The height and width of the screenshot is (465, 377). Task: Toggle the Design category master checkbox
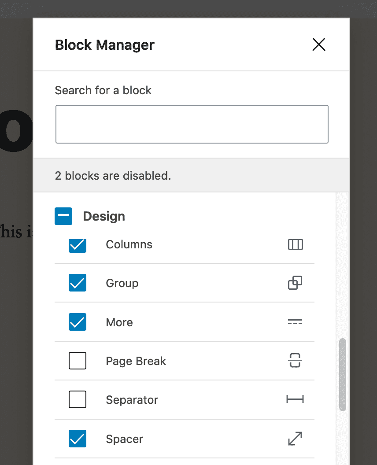(x=63, y=216)
